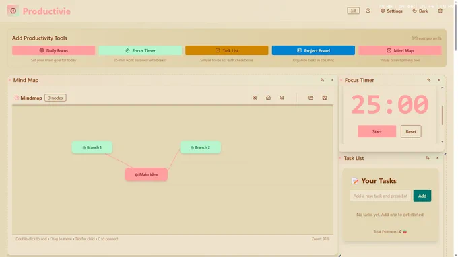Zoom in on the mind map
Image resolution: width=458 pixels, height=257 pixels.
point(255,98)
